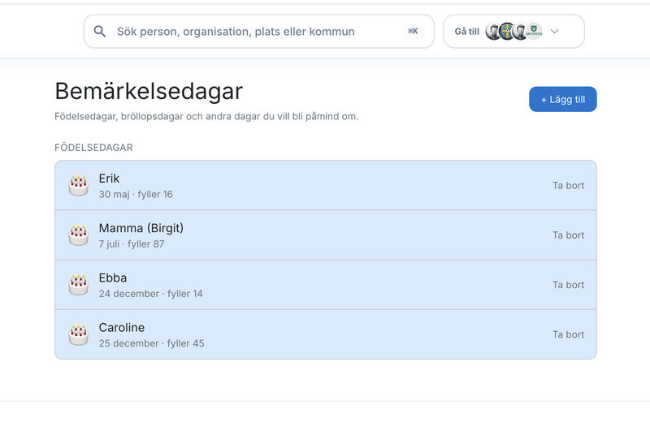650x435 pixels.
Task: Click Caroline's birthday cake icon
Action: (x=78, y=334)
